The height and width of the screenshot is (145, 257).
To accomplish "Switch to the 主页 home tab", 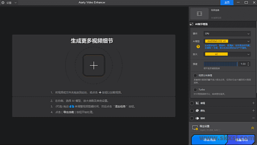I will click(x=227, y=3).
